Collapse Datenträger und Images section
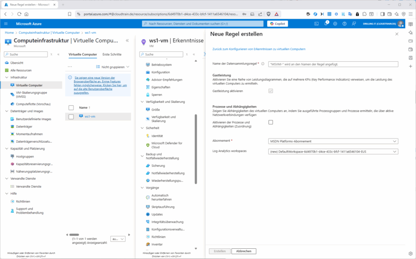This screenshot has height=259, width=416. (6, 111)
